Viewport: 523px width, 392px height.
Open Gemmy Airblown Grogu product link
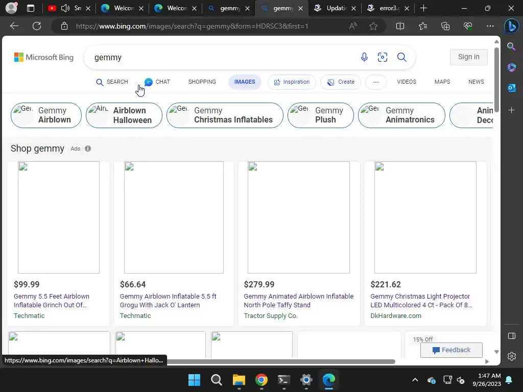pos(168,301)
